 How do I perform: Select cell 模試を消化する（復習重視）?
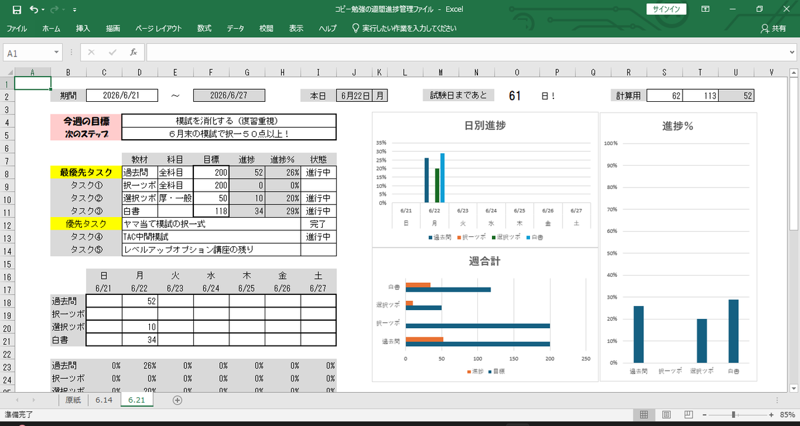click(x=229, y=121)
